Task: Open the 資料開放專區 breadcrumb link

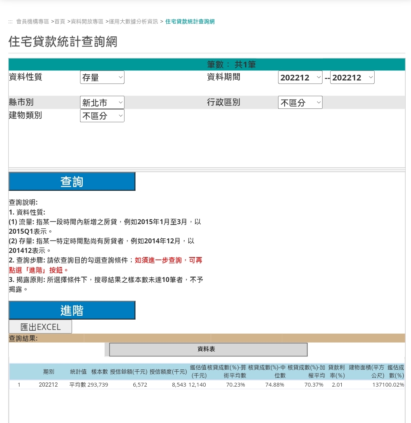Action: coord(87,21)
